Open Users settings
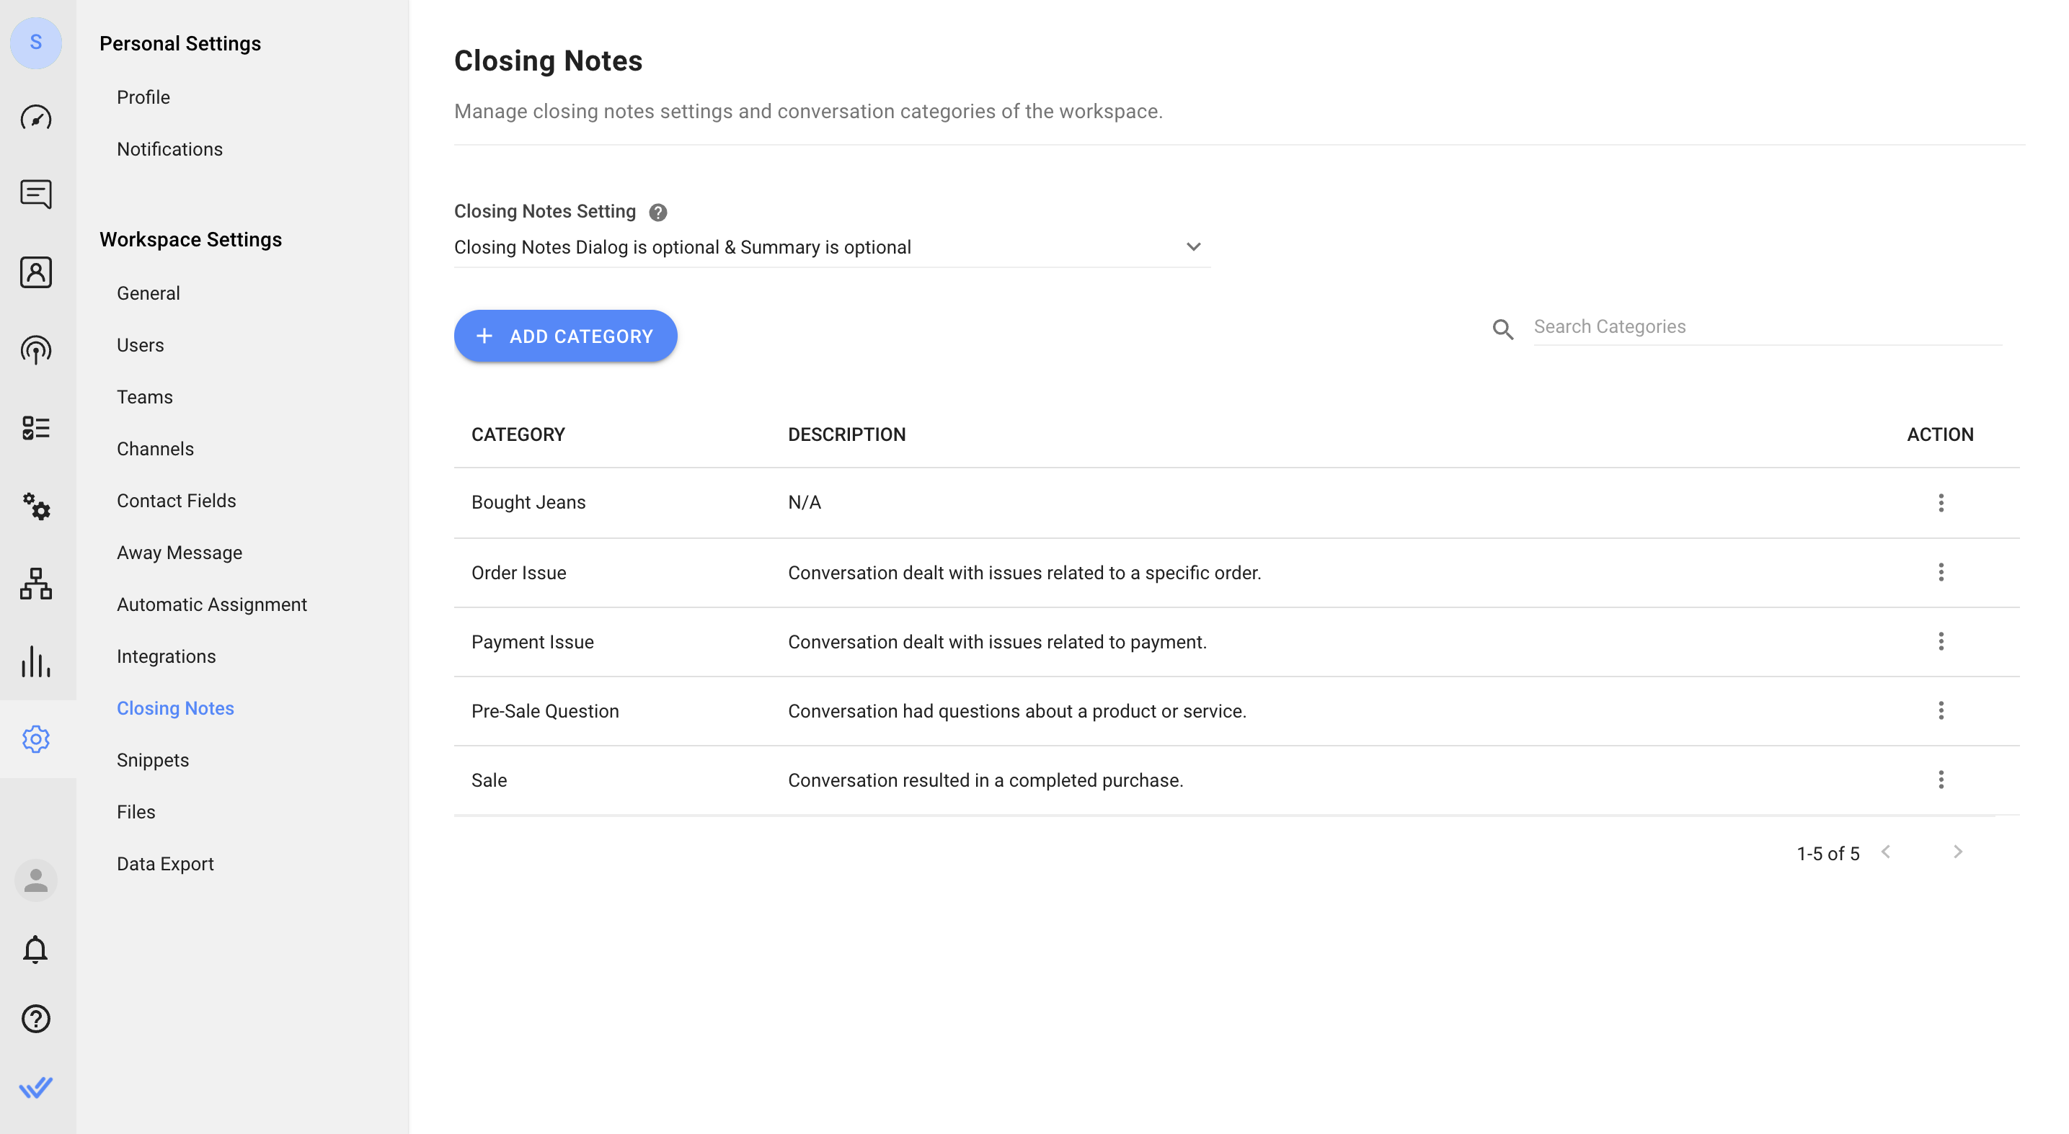Image resolution: width=2069 pixels, height=1134 pixels. pos(140,345)
